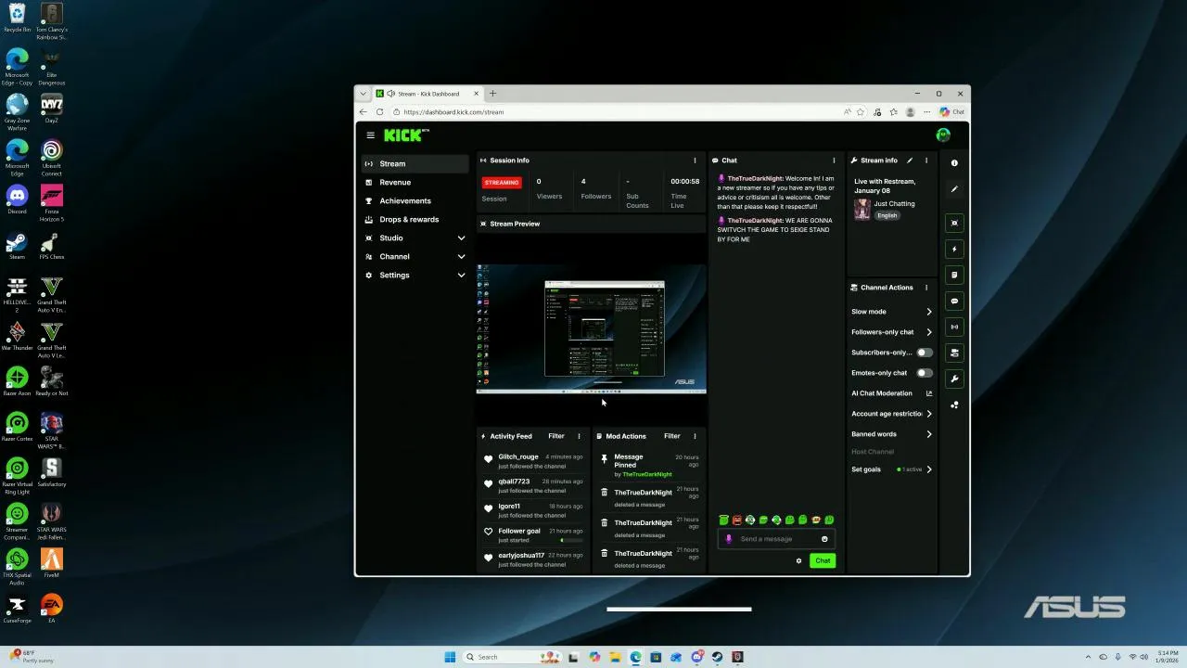This screenshot has width=1187, height=668.
Task: Click the Stream Preview thumbnail
Action: tap(592, 328)
